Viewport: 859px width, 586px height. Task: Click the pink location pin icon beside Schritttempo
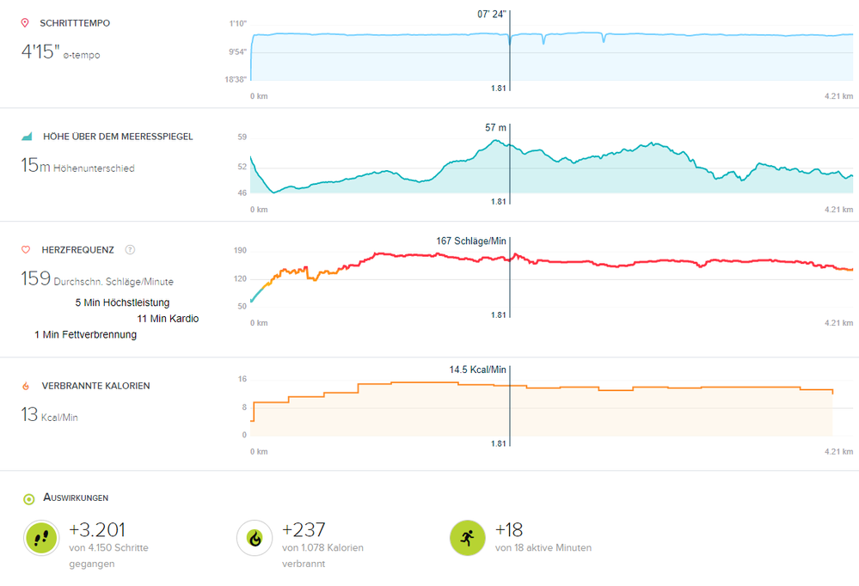click(x=25, y=23)
